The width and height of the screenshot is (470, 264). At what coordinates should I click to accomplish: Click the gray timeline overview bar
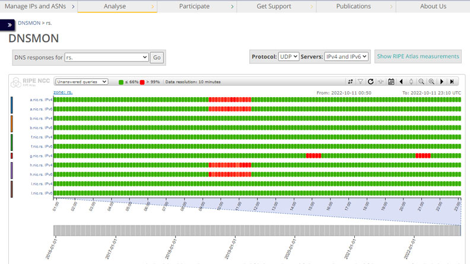(x=256, y=230)
